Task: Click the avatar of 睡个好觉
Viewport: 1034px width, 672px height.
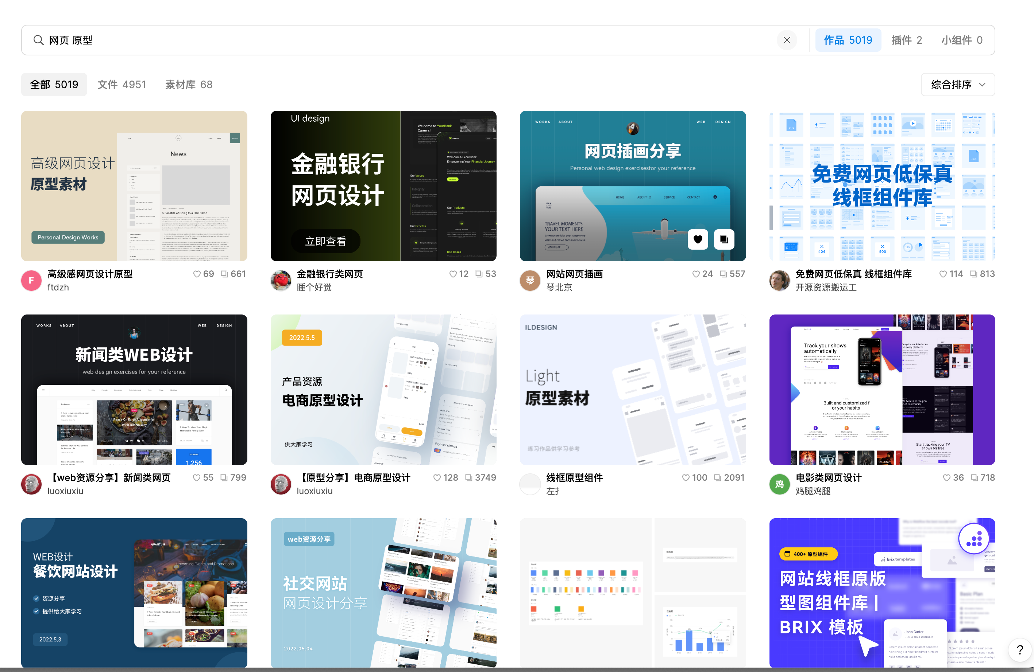Action: point(281,280)
